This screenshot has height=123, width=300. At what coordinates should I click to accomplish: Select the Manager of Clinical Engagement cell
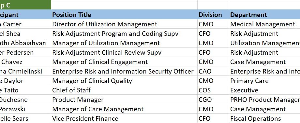point(124,62)
